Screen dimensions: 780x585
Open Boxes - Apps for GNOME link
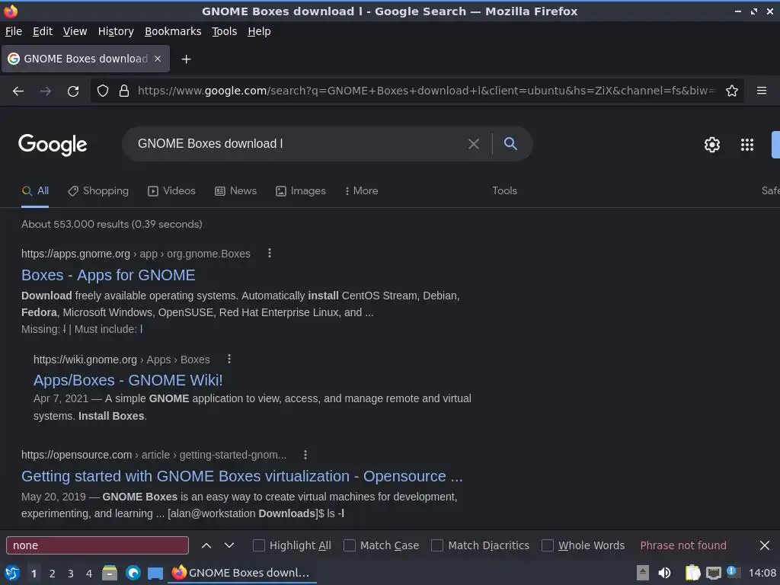click(108, 275)
